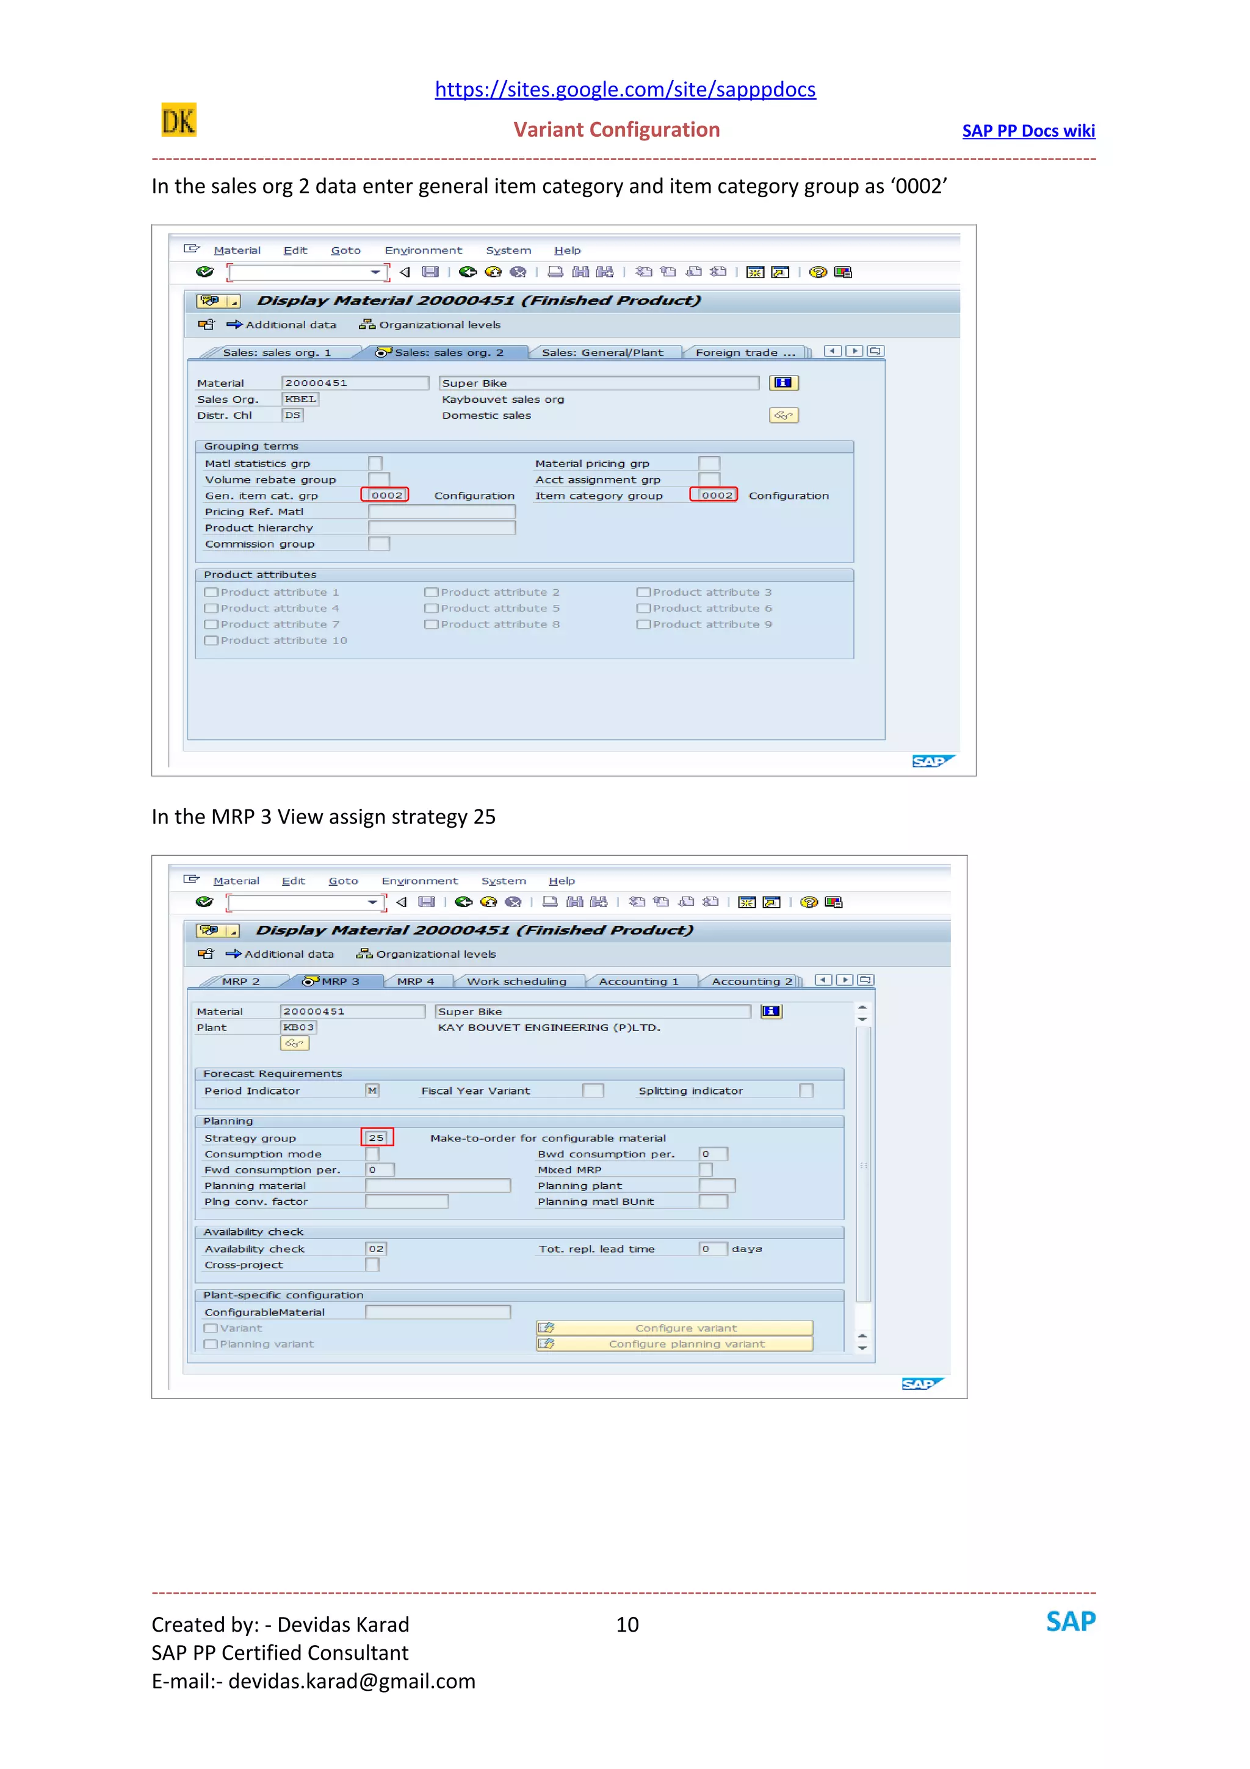The height and width of the screenshot is (1769, 1250).
Task: Click Gen. item cat. grp field showing 0002
Action: coord(385,496)
